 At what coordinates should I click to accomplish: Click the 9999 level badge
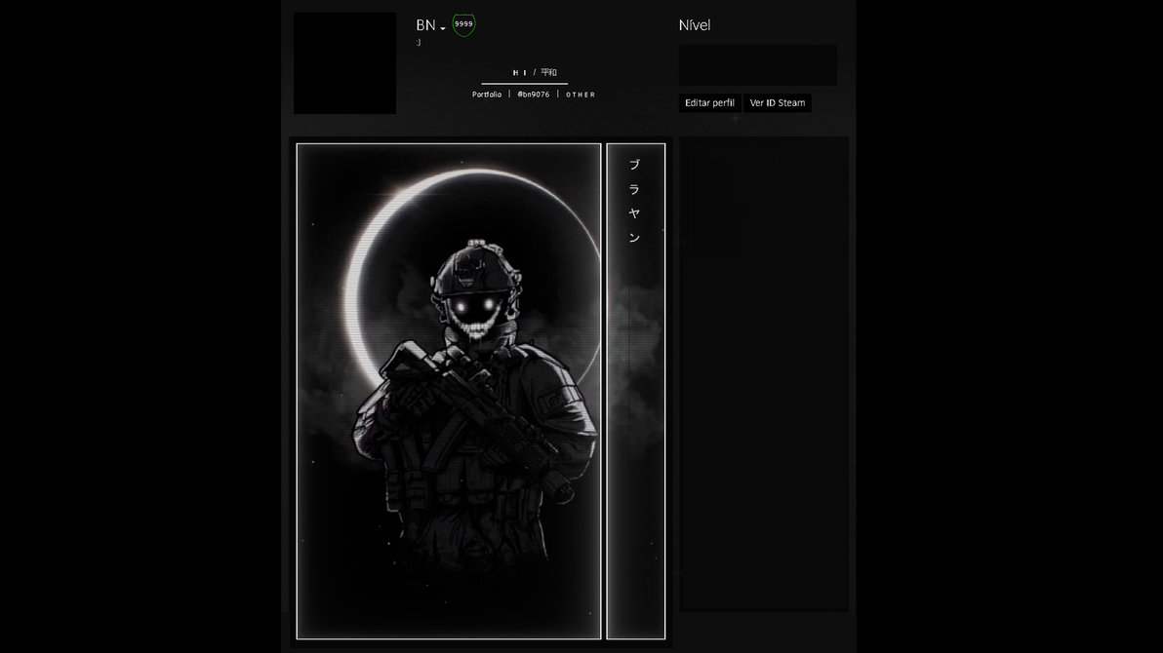[x=463, y=25]
